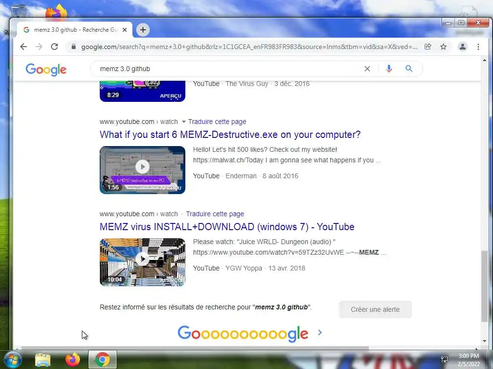The height and width of the screenshot is (369, 493).
Task: Click the horizontal scrollbar at page bottom
Action: click(195, 348)
